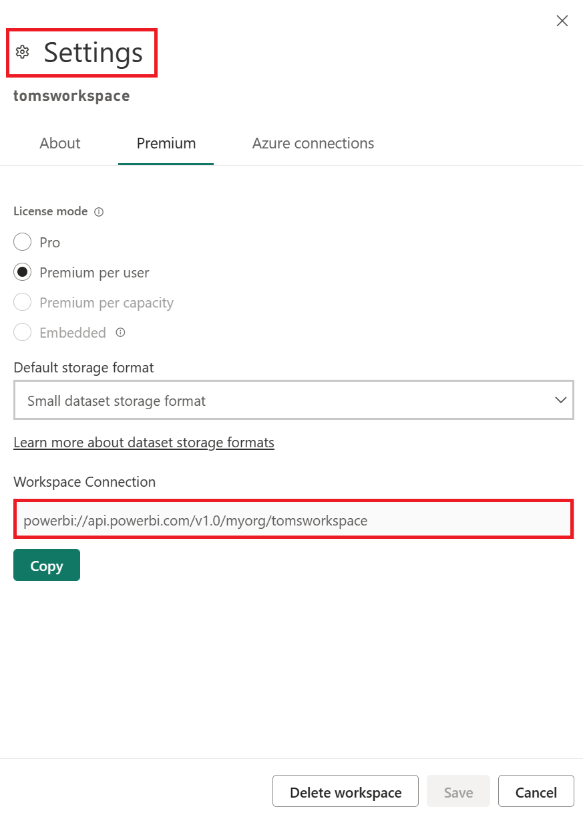This screenshot has height=817, width=583.
Task: Open the License mode info tooltip icon
Action: point(98,211)
